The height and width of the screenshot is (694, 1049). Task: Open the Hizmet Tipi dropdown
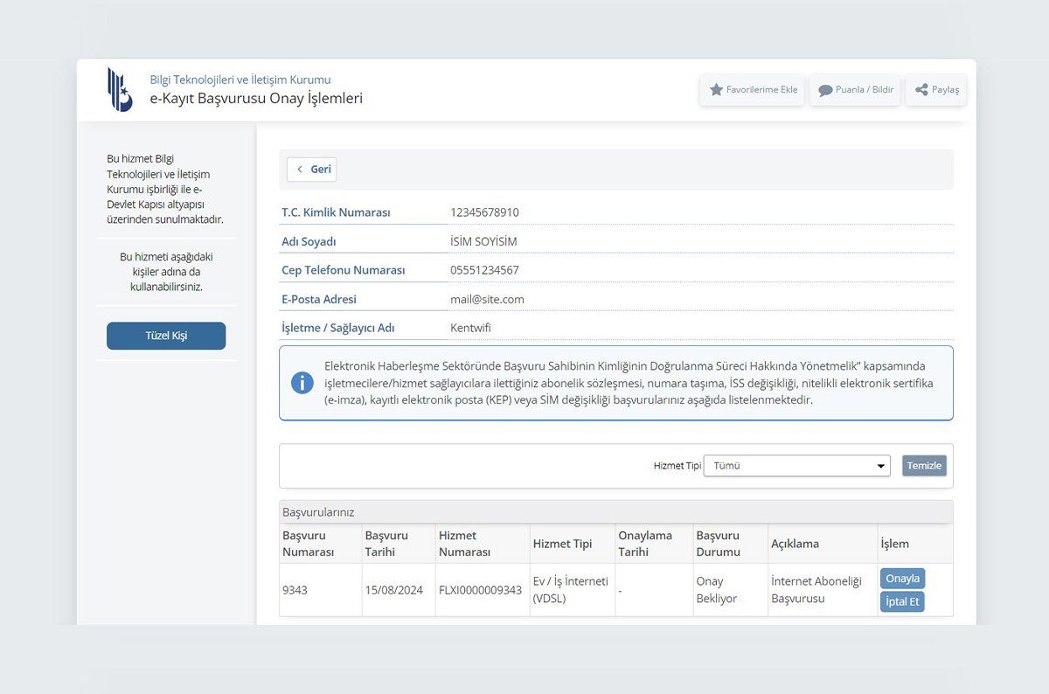[x=795, y=466]
